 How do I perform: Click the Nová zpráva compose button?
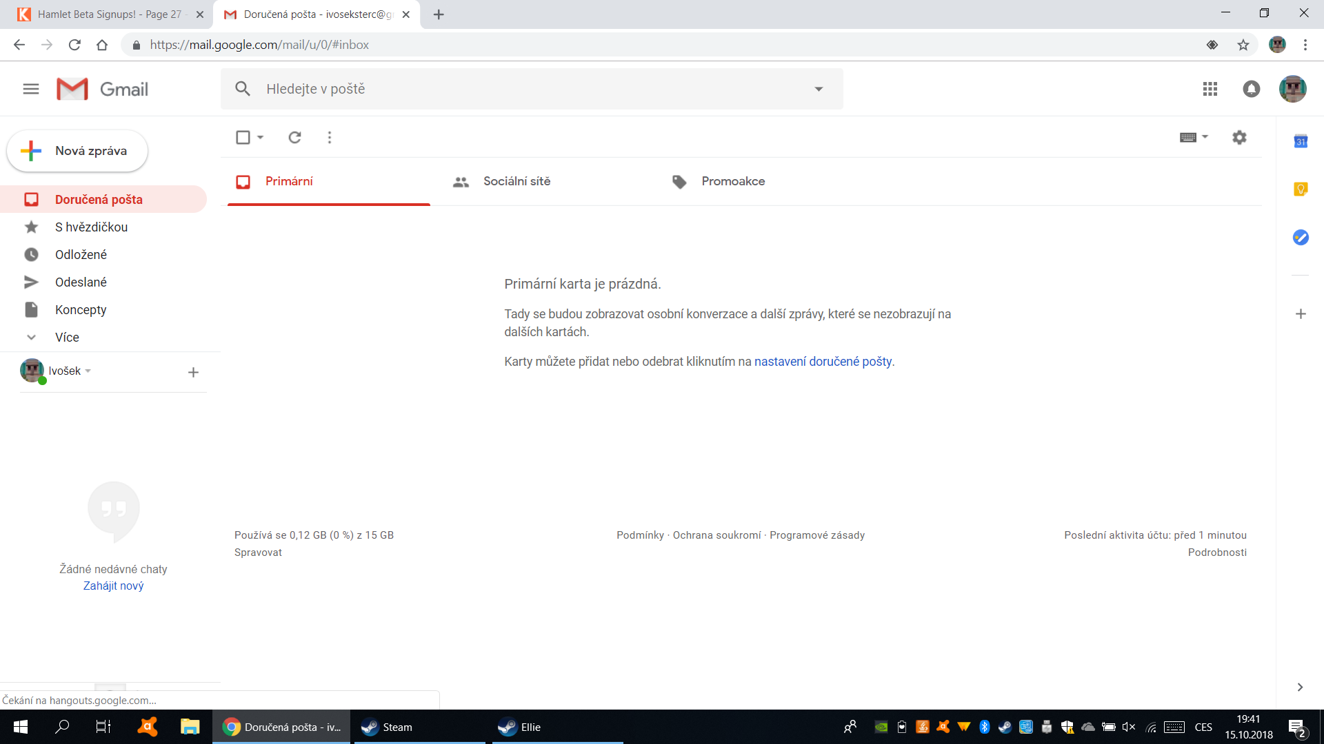point(77,151)
